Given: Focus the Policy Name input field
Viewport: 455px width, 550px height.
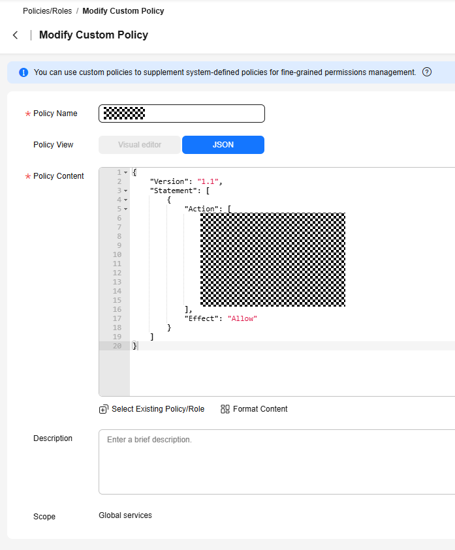Looking at the screenshot, I should pyautogui.click(x=182, y=114).
